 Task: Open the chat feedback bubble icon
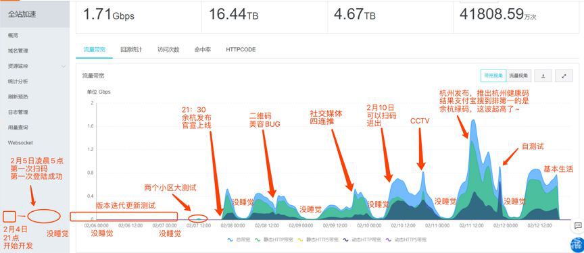pos(578,225)
